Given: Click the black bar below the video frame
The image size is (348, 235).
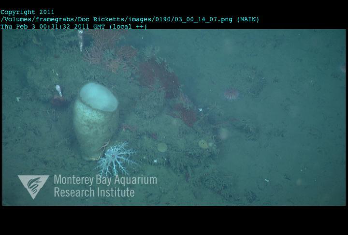Looking at the screenshot, I should coord(174,220).
